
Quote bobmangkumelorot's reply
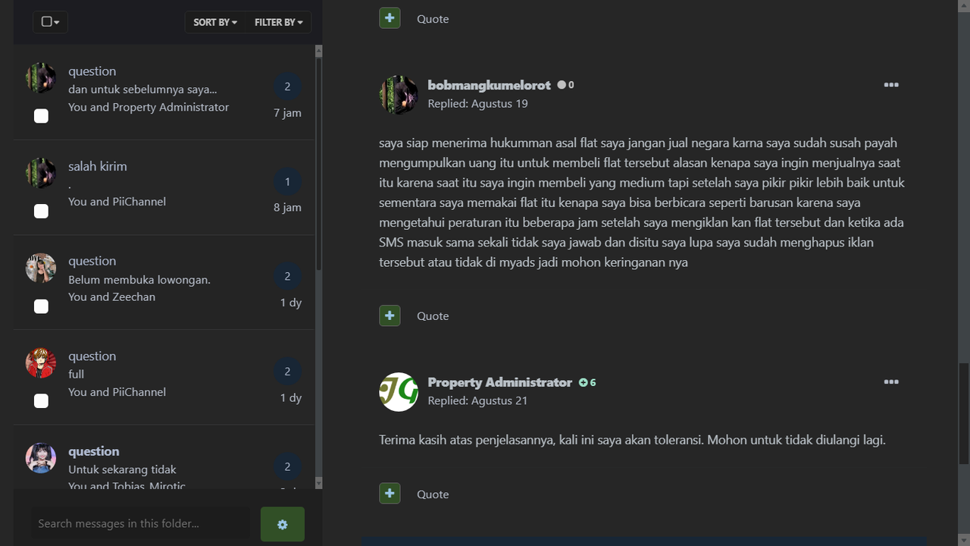[433, 316]
